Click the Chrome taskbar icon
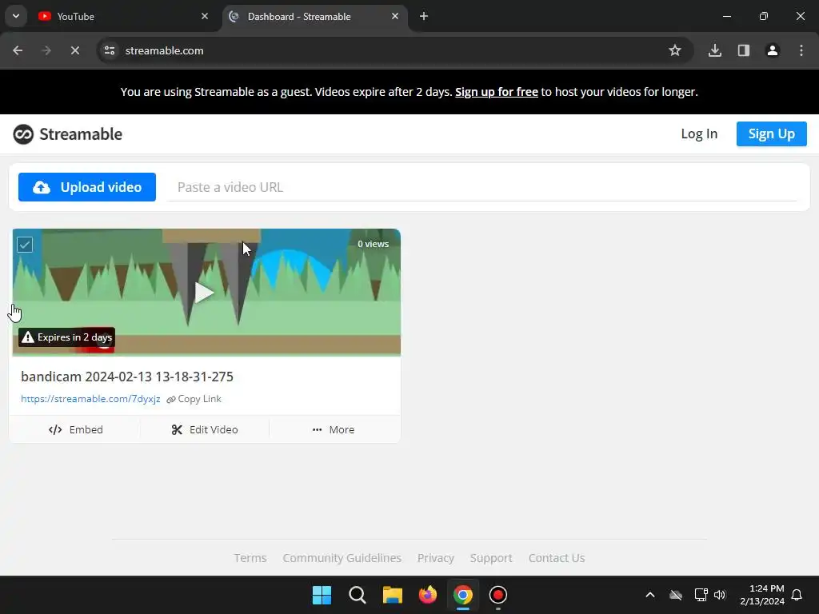Image resolution: width=819 pixels, height=614 pixels. click(x=463, y=595)
